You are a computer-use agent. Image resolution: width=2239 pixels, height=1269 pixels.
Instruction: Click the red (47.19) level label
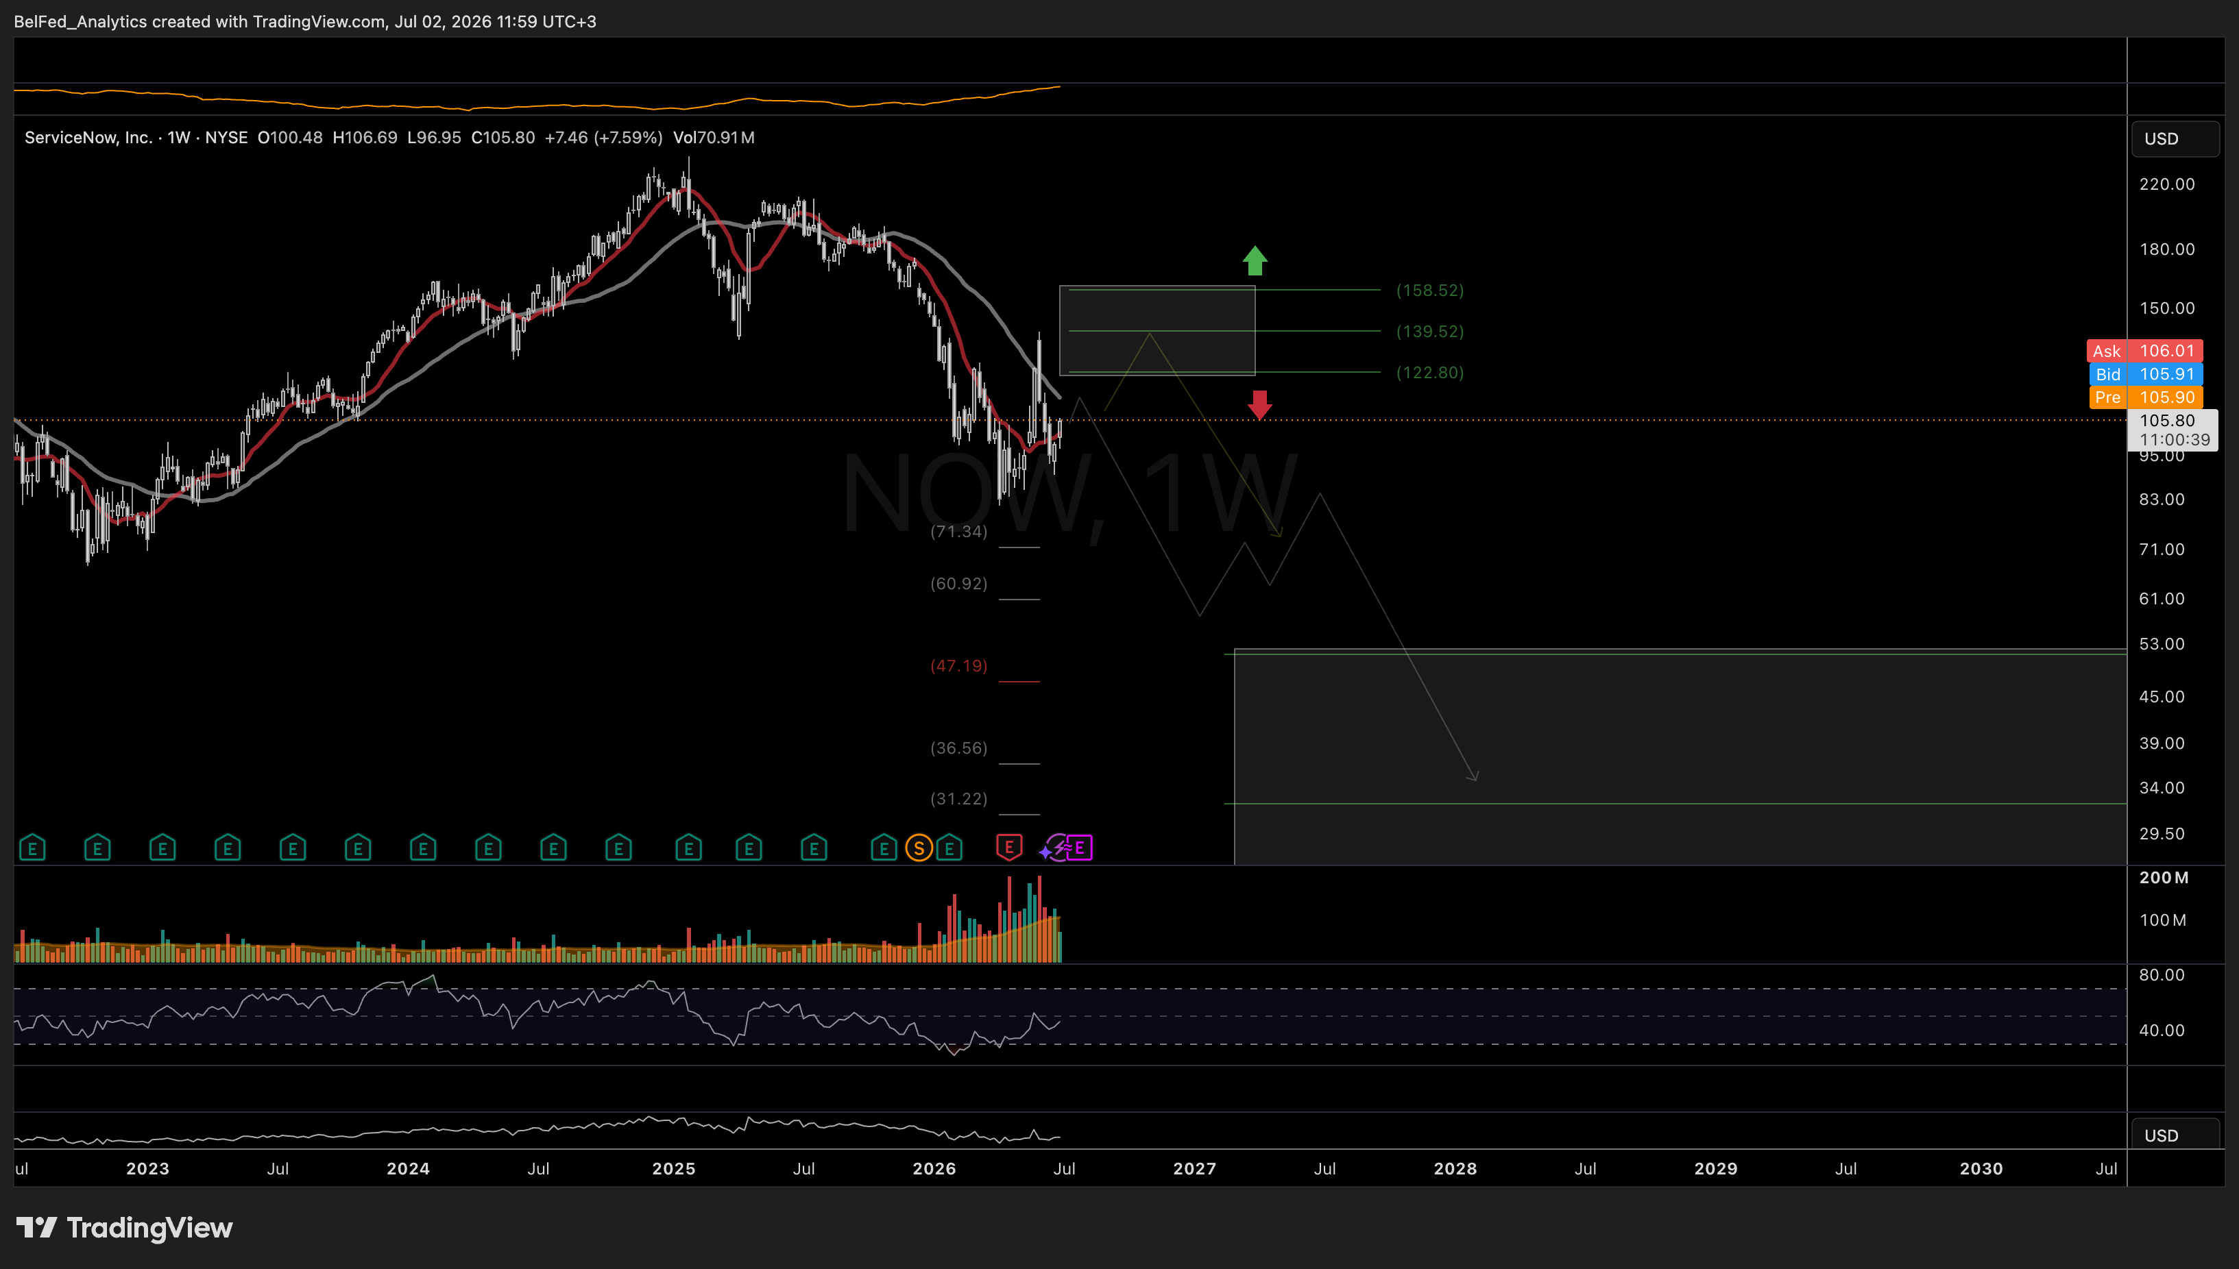point(958,666)
